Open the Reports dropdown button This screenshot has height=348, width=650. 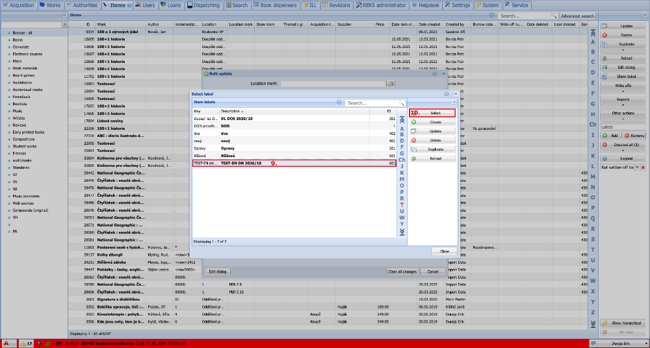click(623, 101)
